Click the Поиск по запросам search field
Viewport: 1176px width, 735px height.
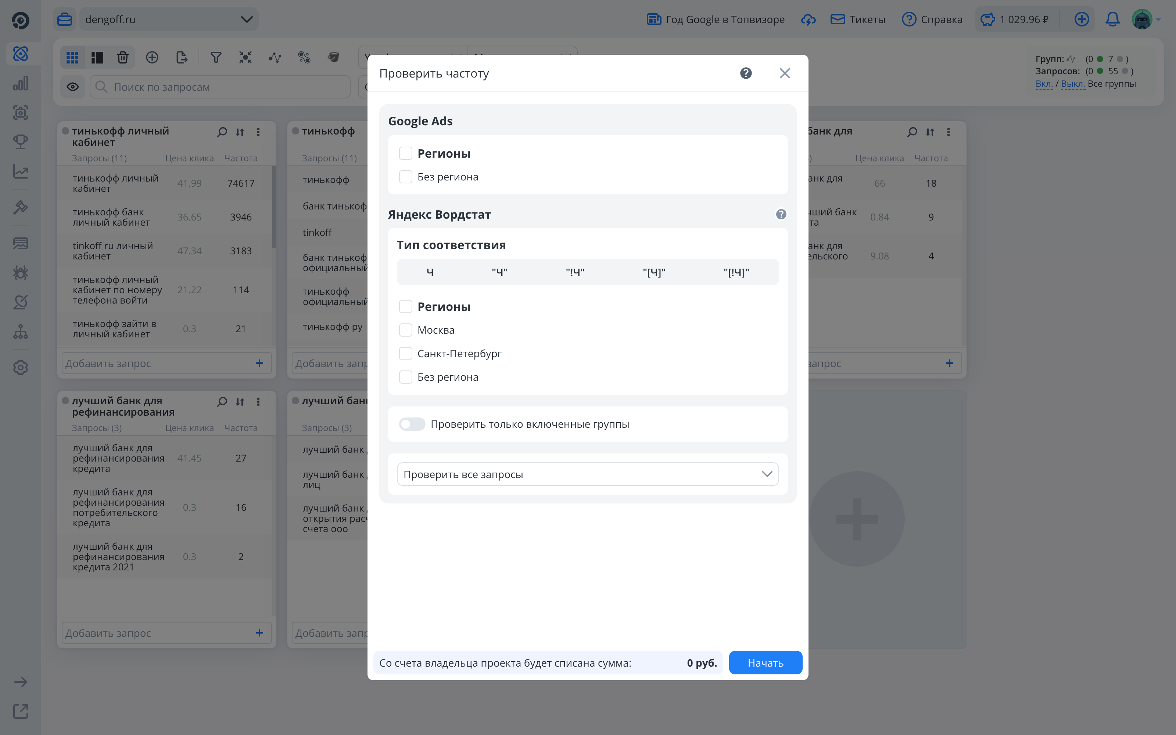pyautogui.click(x=220, y=87)
